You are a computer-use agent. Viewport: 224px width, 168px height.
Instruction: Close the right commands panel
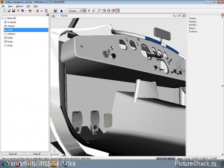click(x=222, y=15)
